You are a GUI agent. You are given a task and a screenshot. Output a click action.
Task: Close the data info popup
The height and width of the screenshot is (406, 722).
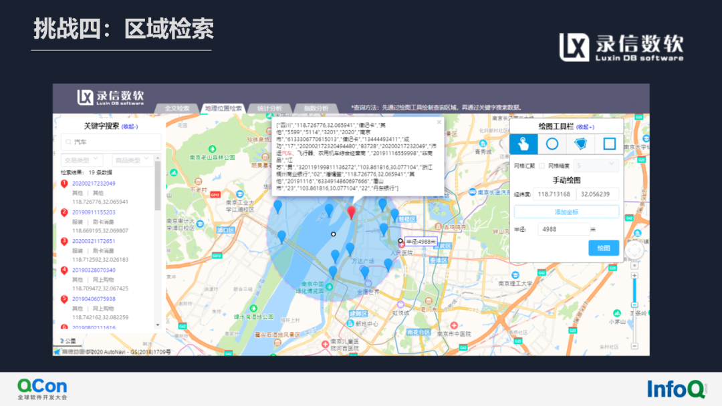[x=439, y=122]
